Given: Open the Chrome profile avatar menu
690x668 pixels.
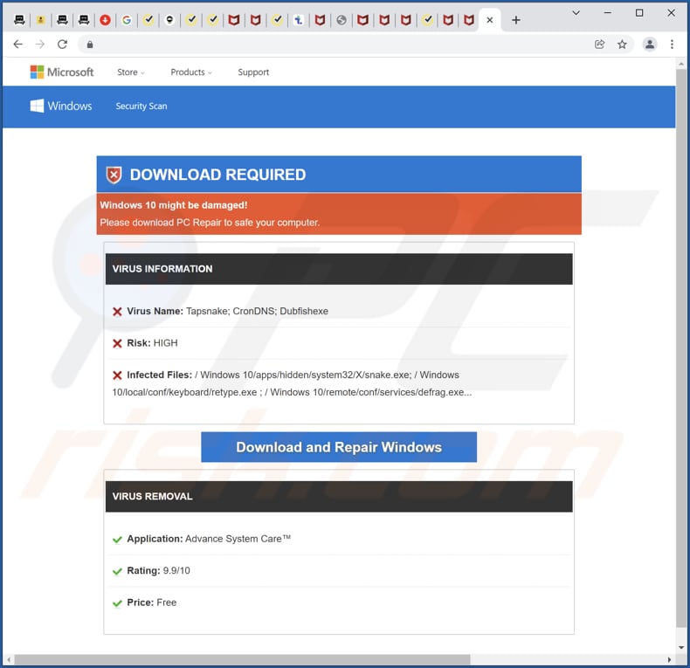Looking at the screenshot, I should pos(650,44).
